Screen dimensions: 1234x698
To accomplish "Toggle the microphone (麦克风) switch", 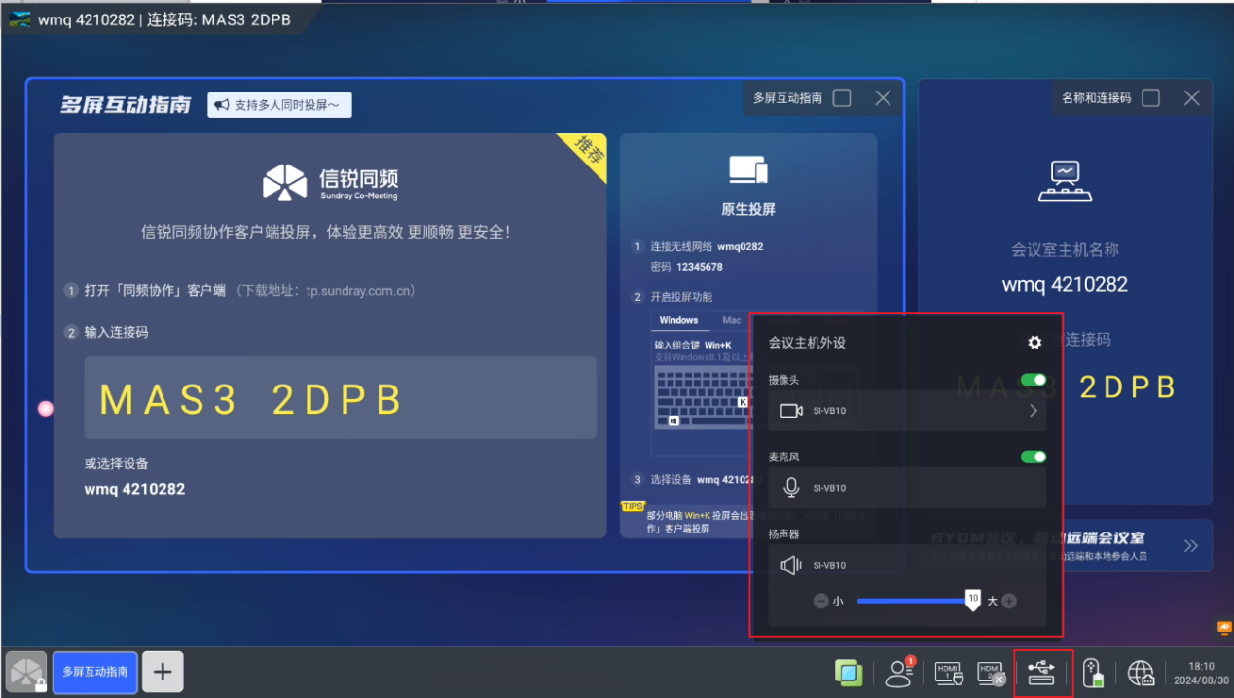I will coord(1034,457).
